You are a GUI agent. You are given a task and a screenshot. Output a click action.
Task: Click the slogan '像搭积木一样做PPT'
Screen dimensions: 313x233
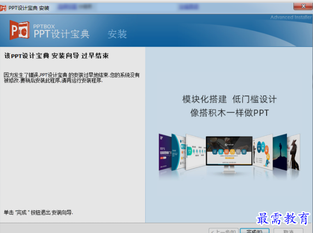229,113
